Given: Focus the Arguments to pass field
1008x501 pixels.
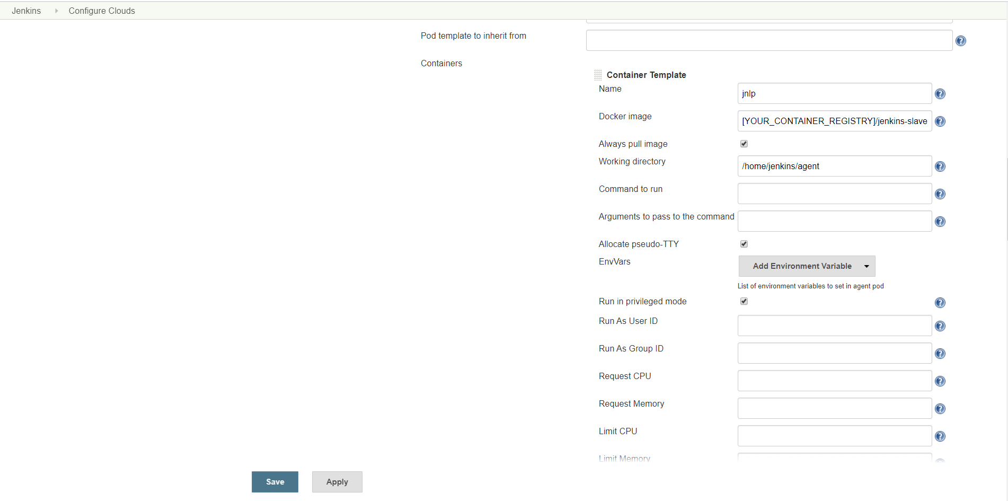Looking at the screenshot, I should (835, 221).
